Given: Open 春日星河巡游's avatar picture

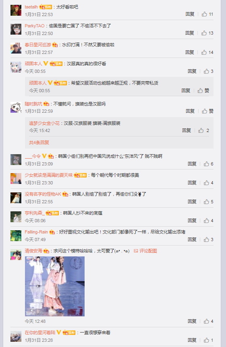Looking at the screenshot, I should [x=16, y=48].
